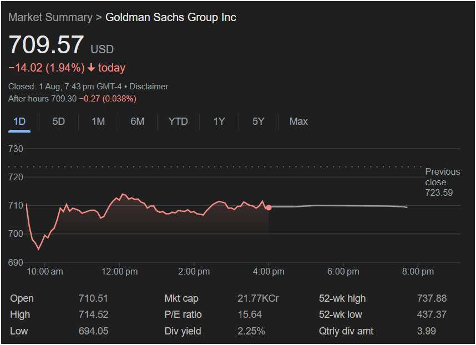The width and height of the screenshot is (476, 345).
Task: Click the 52-wk low value 437.37
Action: 432,314
